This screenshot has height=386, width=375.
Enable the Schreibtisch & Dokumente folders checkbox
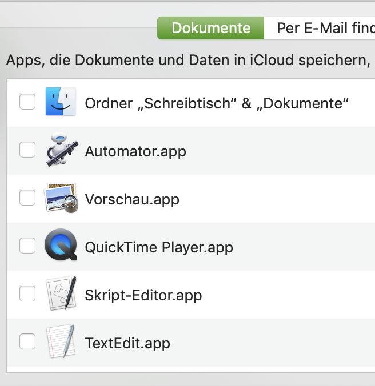coord(27,102)
